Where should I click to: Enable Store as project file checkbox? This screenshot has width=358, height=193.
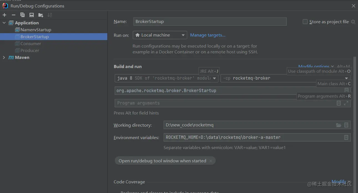pyautogui.click(x=305, y=22)
